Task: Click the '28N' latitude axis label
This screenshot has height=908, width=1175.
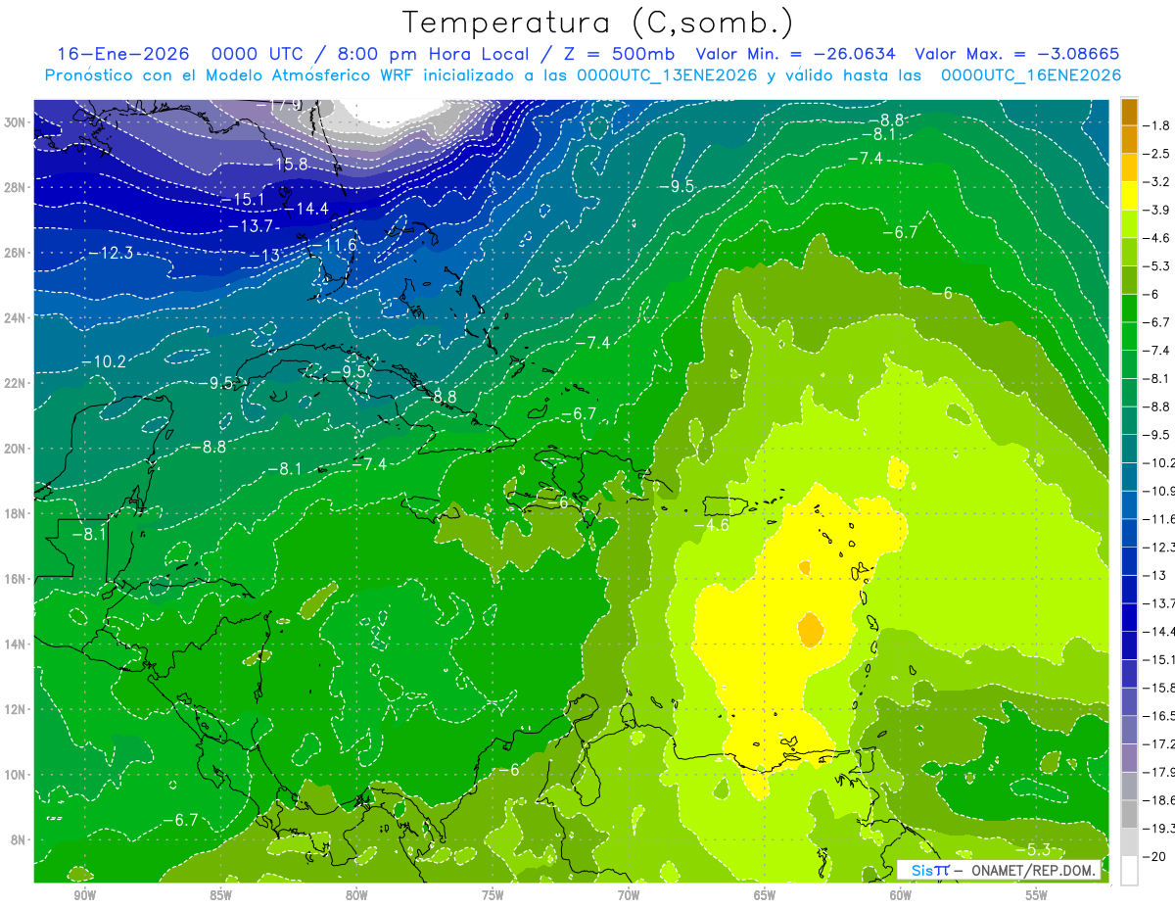Action: [x=17, y=187]
